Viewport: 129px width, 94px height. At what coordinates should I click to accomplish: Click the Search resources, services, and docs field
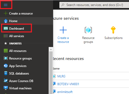click(x=94, y=5)
